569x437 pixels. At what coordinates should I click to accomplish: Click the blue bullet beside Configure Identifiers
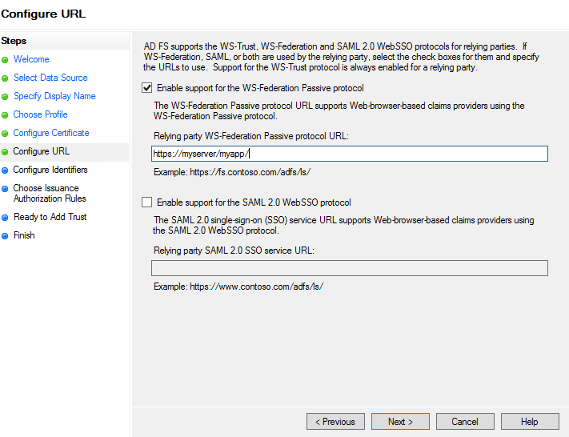click(x=5, y=170)
